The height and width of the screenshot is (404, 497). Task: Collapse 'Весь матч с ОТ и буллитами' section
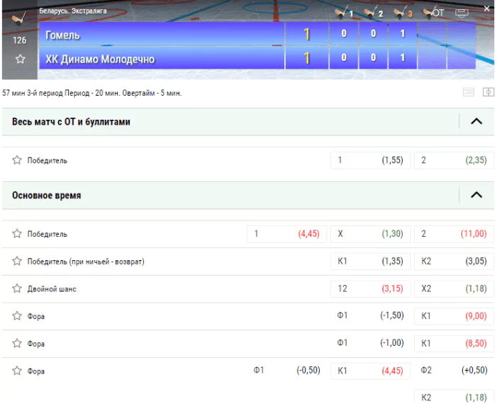(x=476, y=121)
